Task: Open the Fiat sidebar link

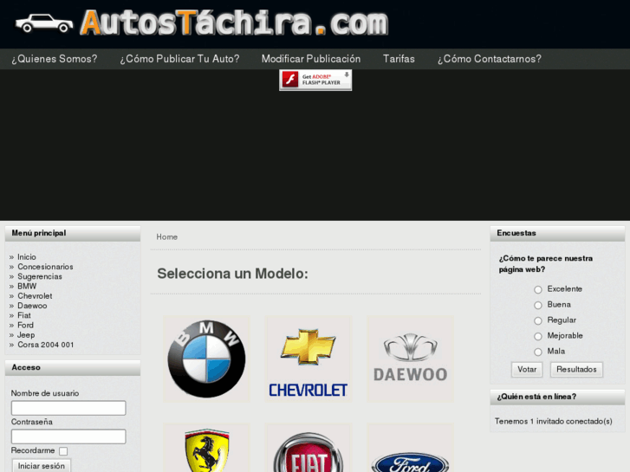Action: click(x=24, y=315)
